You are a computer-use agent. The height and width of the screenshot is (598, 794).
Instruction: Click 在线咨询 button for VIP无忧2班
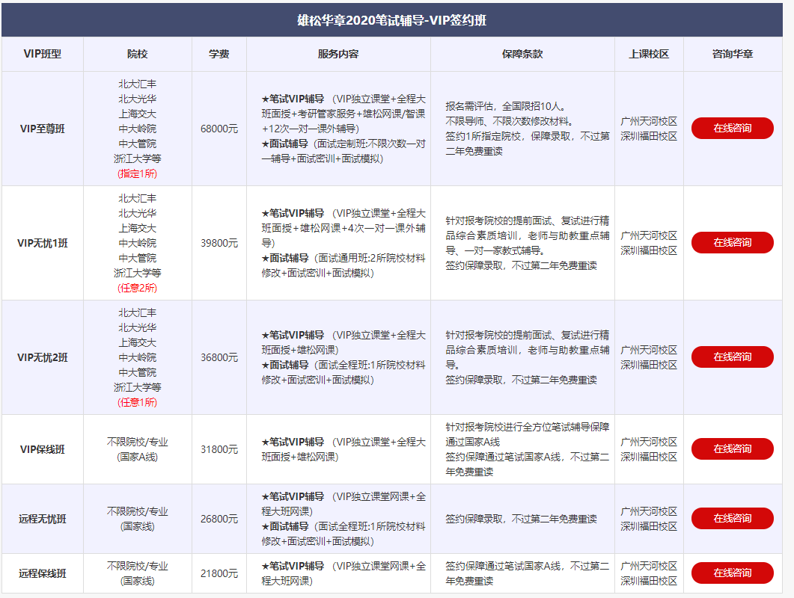tap(732, 357)
